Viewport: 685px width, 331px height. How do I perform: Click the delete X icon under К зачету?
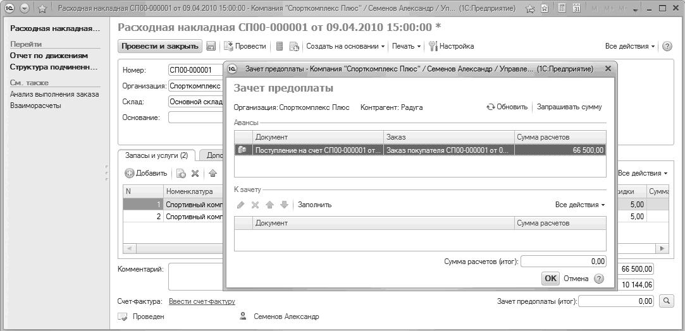click(x=255, y=205)
